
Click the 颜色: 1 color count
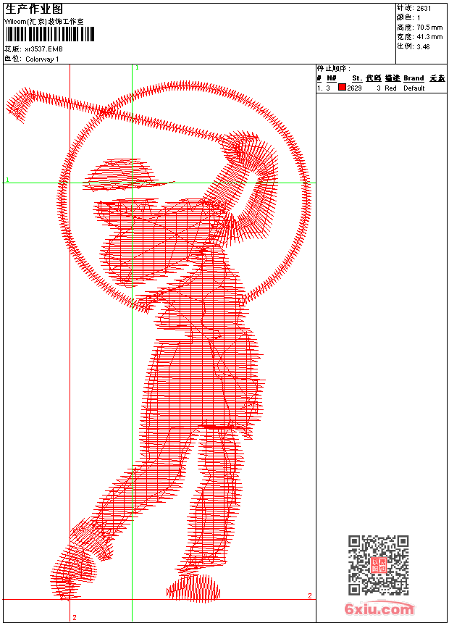click(408, 17)
